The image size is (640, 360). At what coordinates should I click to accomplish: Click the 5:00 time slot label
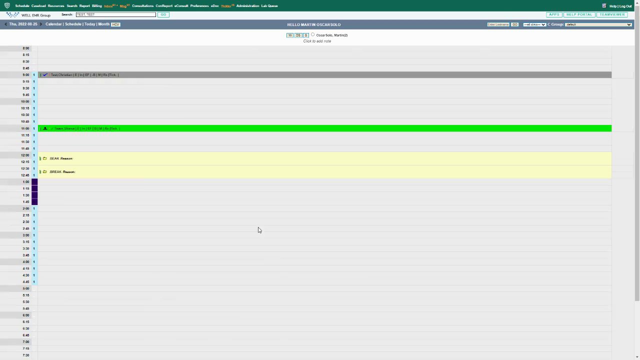[26, 288]
